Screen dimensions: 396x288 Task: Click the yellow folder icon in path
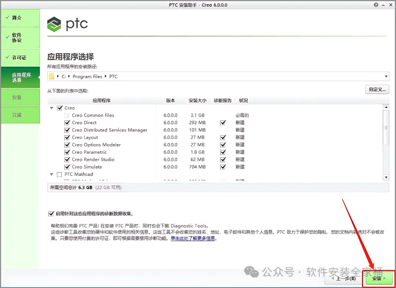pyautogui.click(x=52, y=76)
